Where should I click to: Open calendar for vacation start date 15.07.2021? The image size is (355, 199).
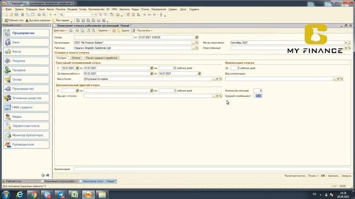(77, 68)
